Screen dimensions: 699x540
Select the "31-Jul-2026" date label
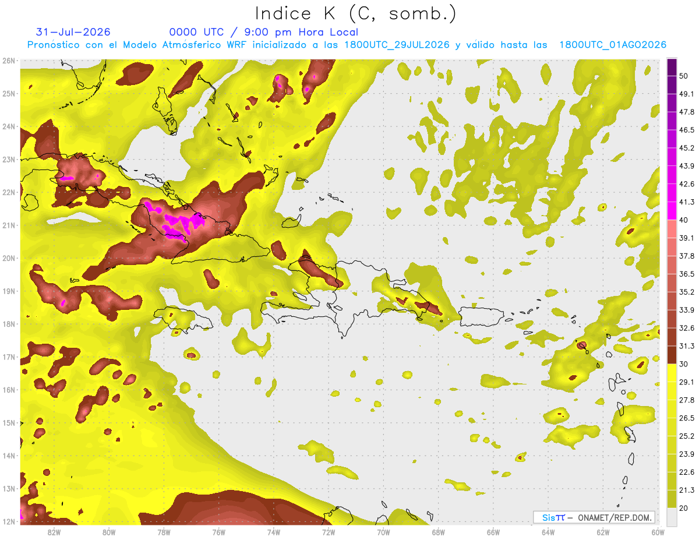[73, 32]
